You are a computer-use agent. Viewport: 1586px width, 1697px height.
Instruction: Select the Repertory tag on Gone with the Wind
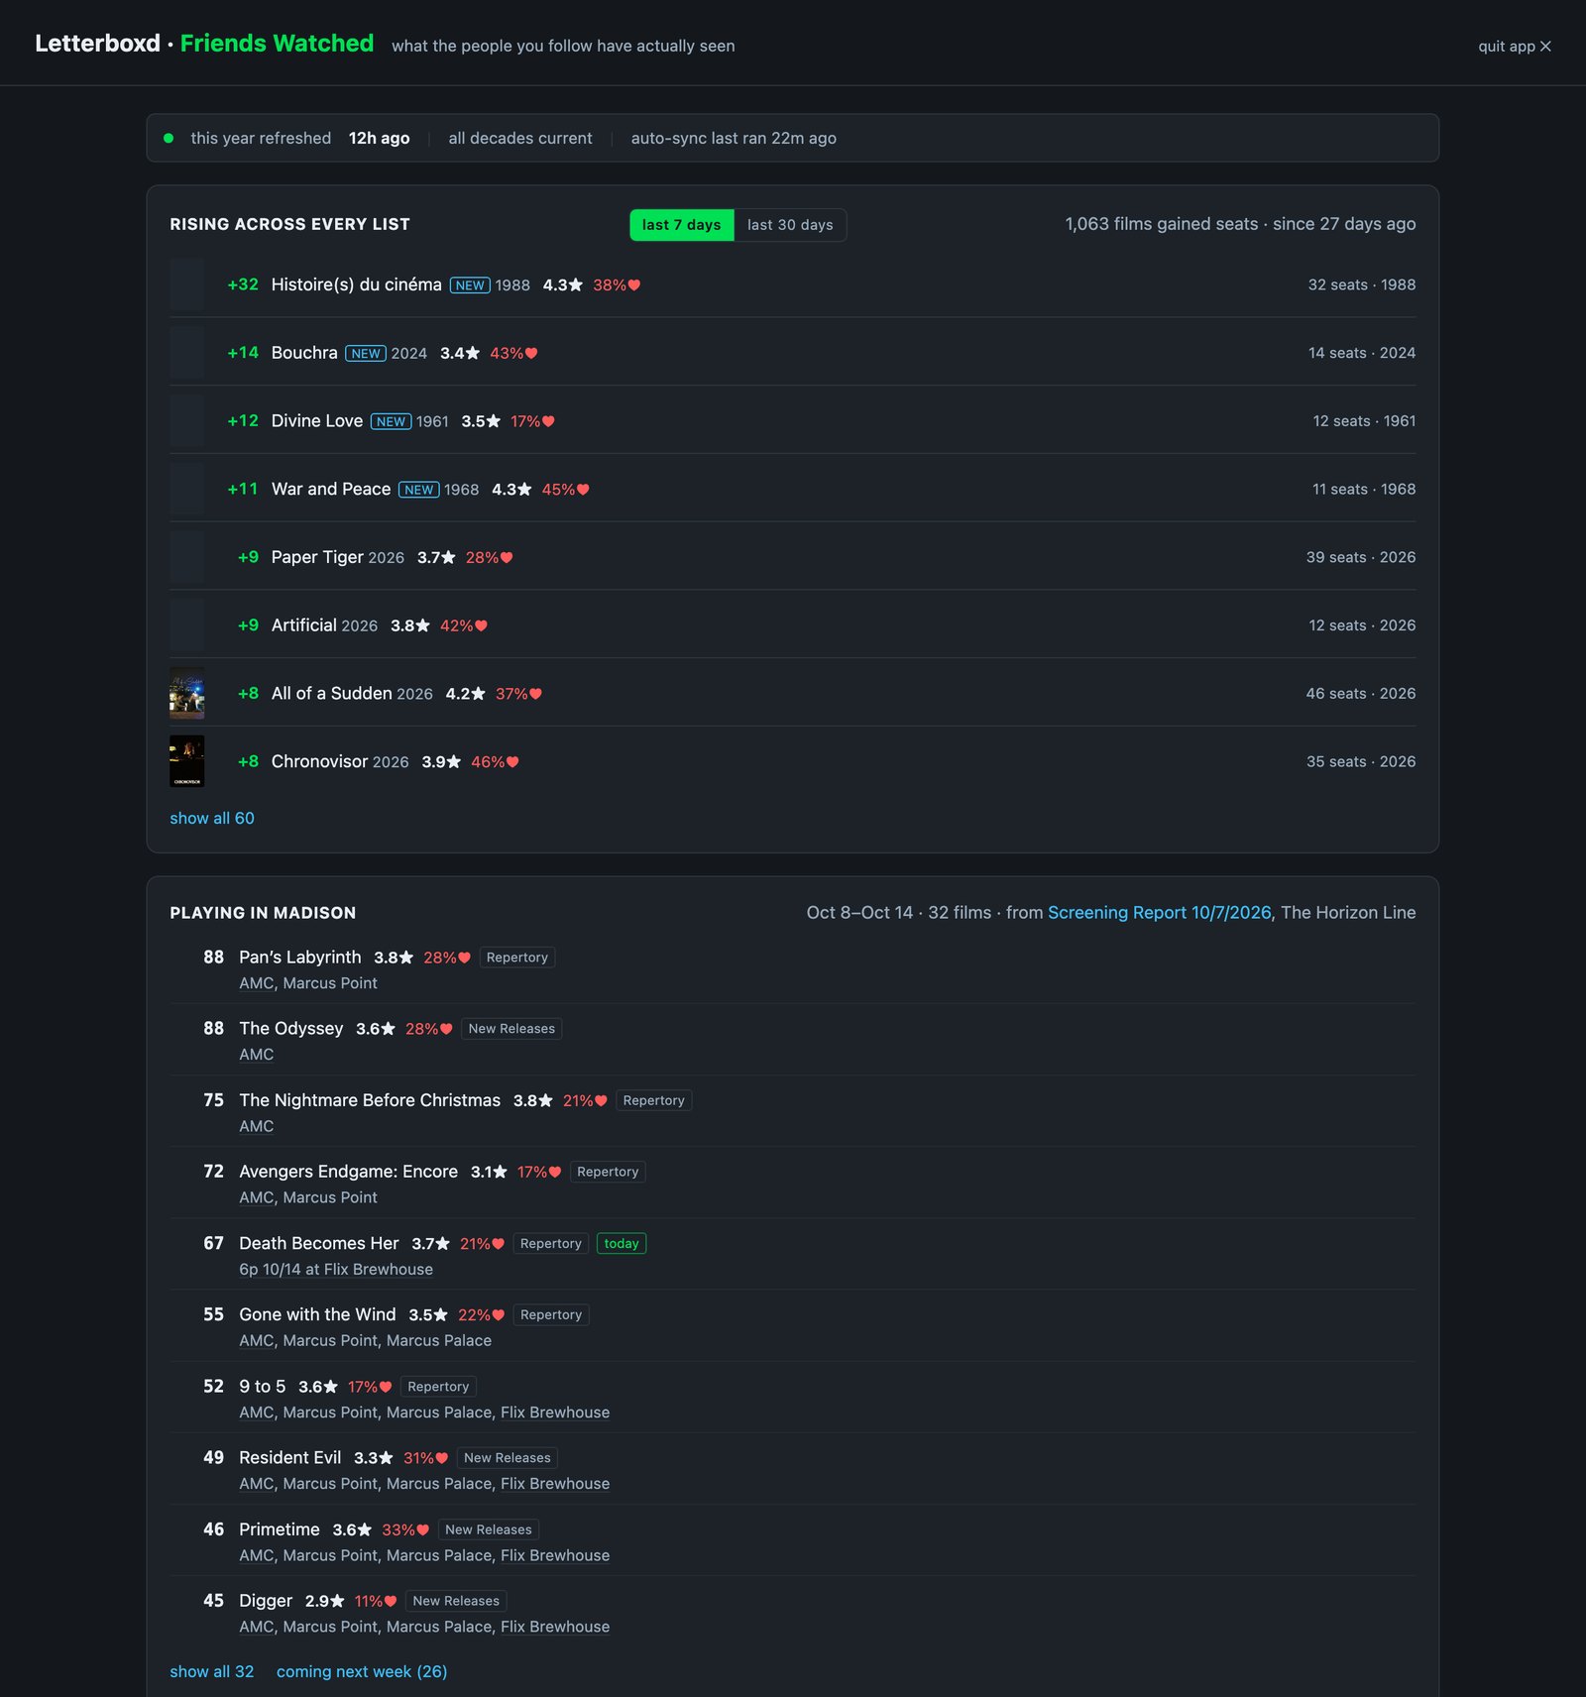pyautogui.click(x=551, y=1314)
